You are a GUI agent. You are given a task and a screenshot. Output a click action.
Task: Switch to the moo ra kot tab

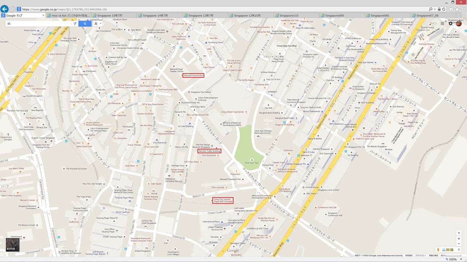pos(69,16)
